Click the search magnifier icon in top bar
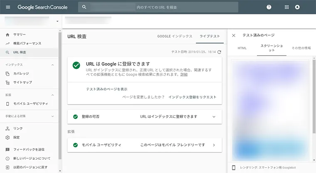 point(84,7)
